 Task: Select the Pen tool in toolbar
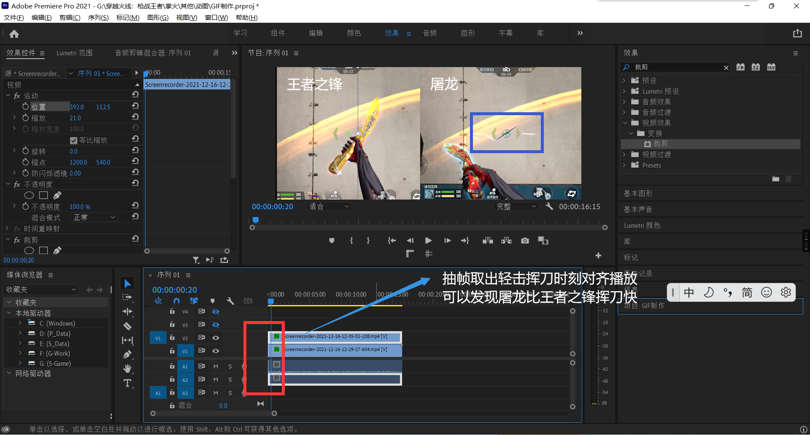click(127, 354)
